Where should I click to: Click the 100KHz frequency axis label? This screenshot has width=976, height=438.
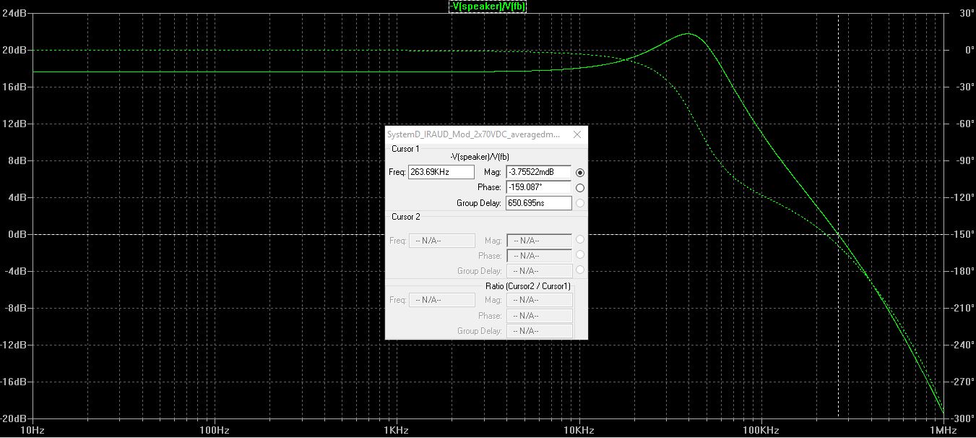point(761,431)
